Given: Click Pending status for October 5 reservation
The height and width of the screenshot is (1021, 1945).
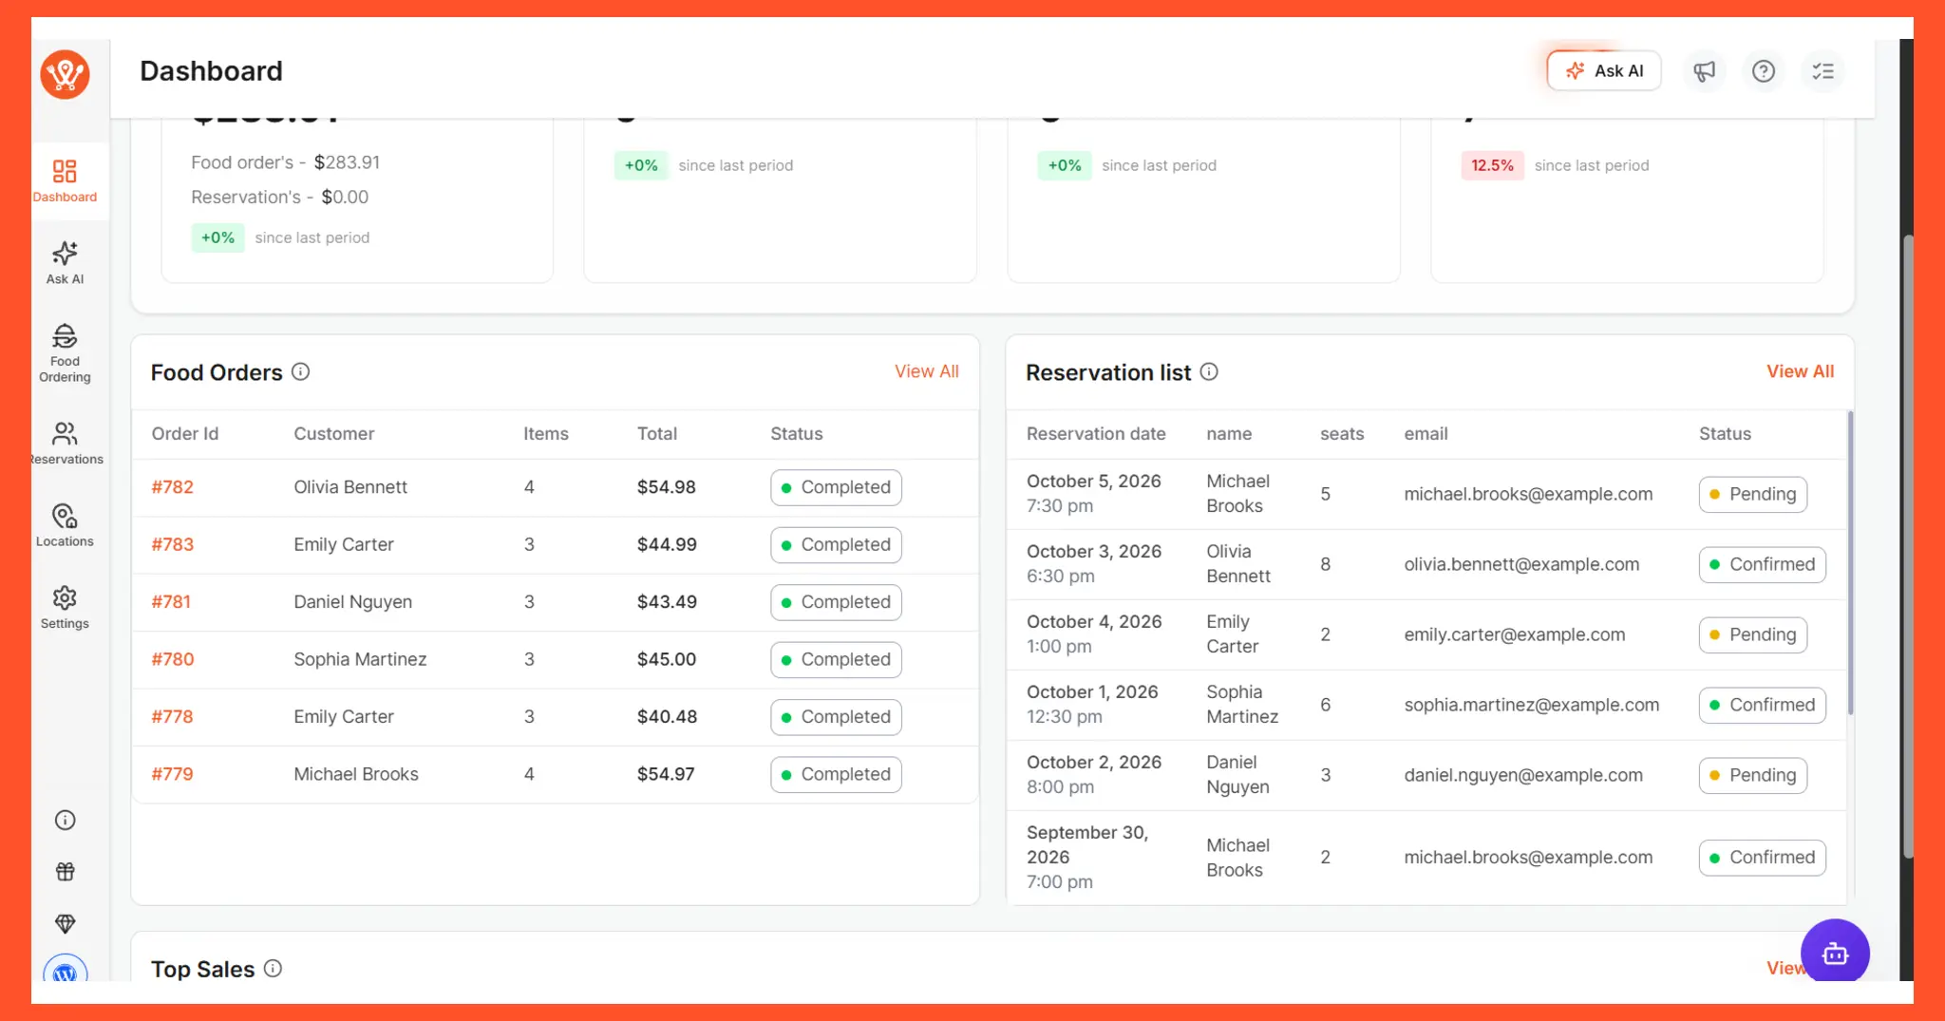Looking at the screenshot, I should click(1753, 494).
